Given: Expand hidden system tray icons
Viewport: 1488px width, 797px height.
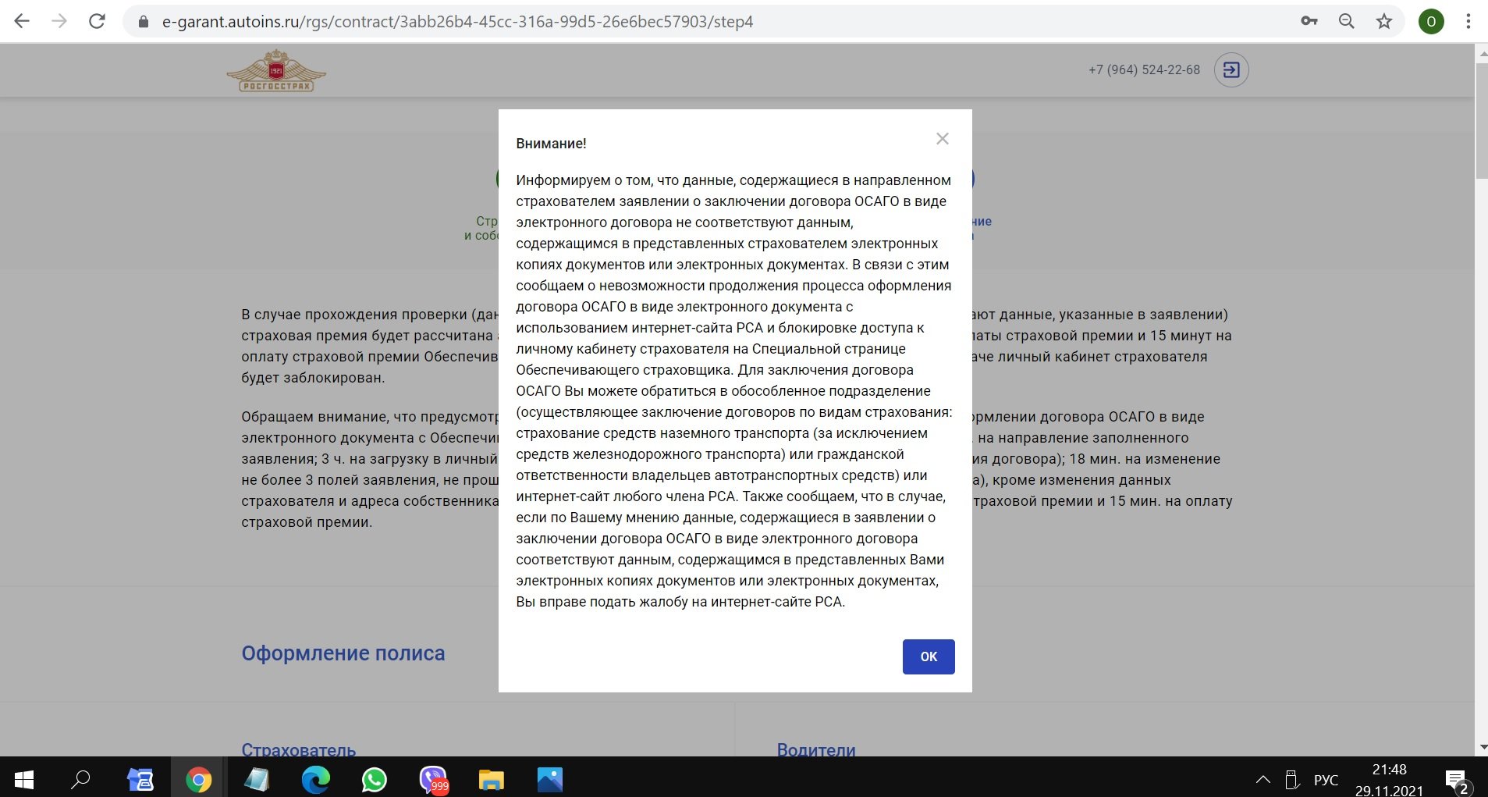Looking at the screenshot, I should point(1262,779).
